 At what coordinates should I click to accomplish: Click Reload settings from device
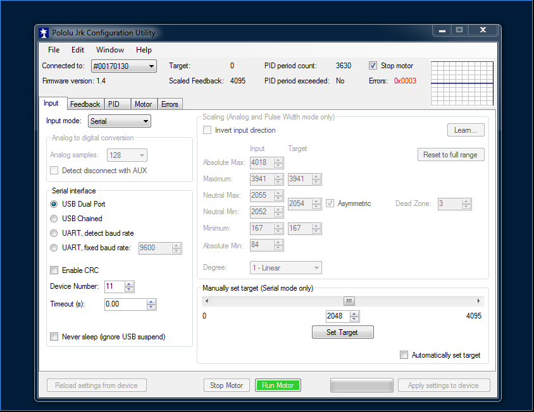click(x=97, y=385)
